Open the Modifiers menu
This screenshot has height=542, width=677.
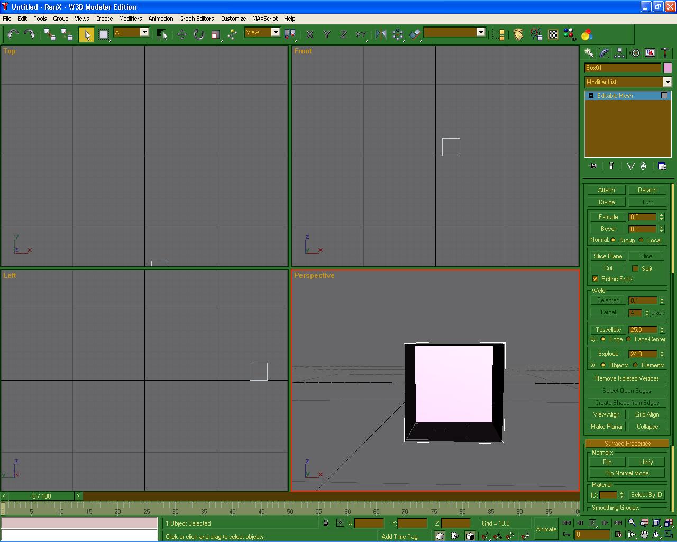click(x=130, y=19)
